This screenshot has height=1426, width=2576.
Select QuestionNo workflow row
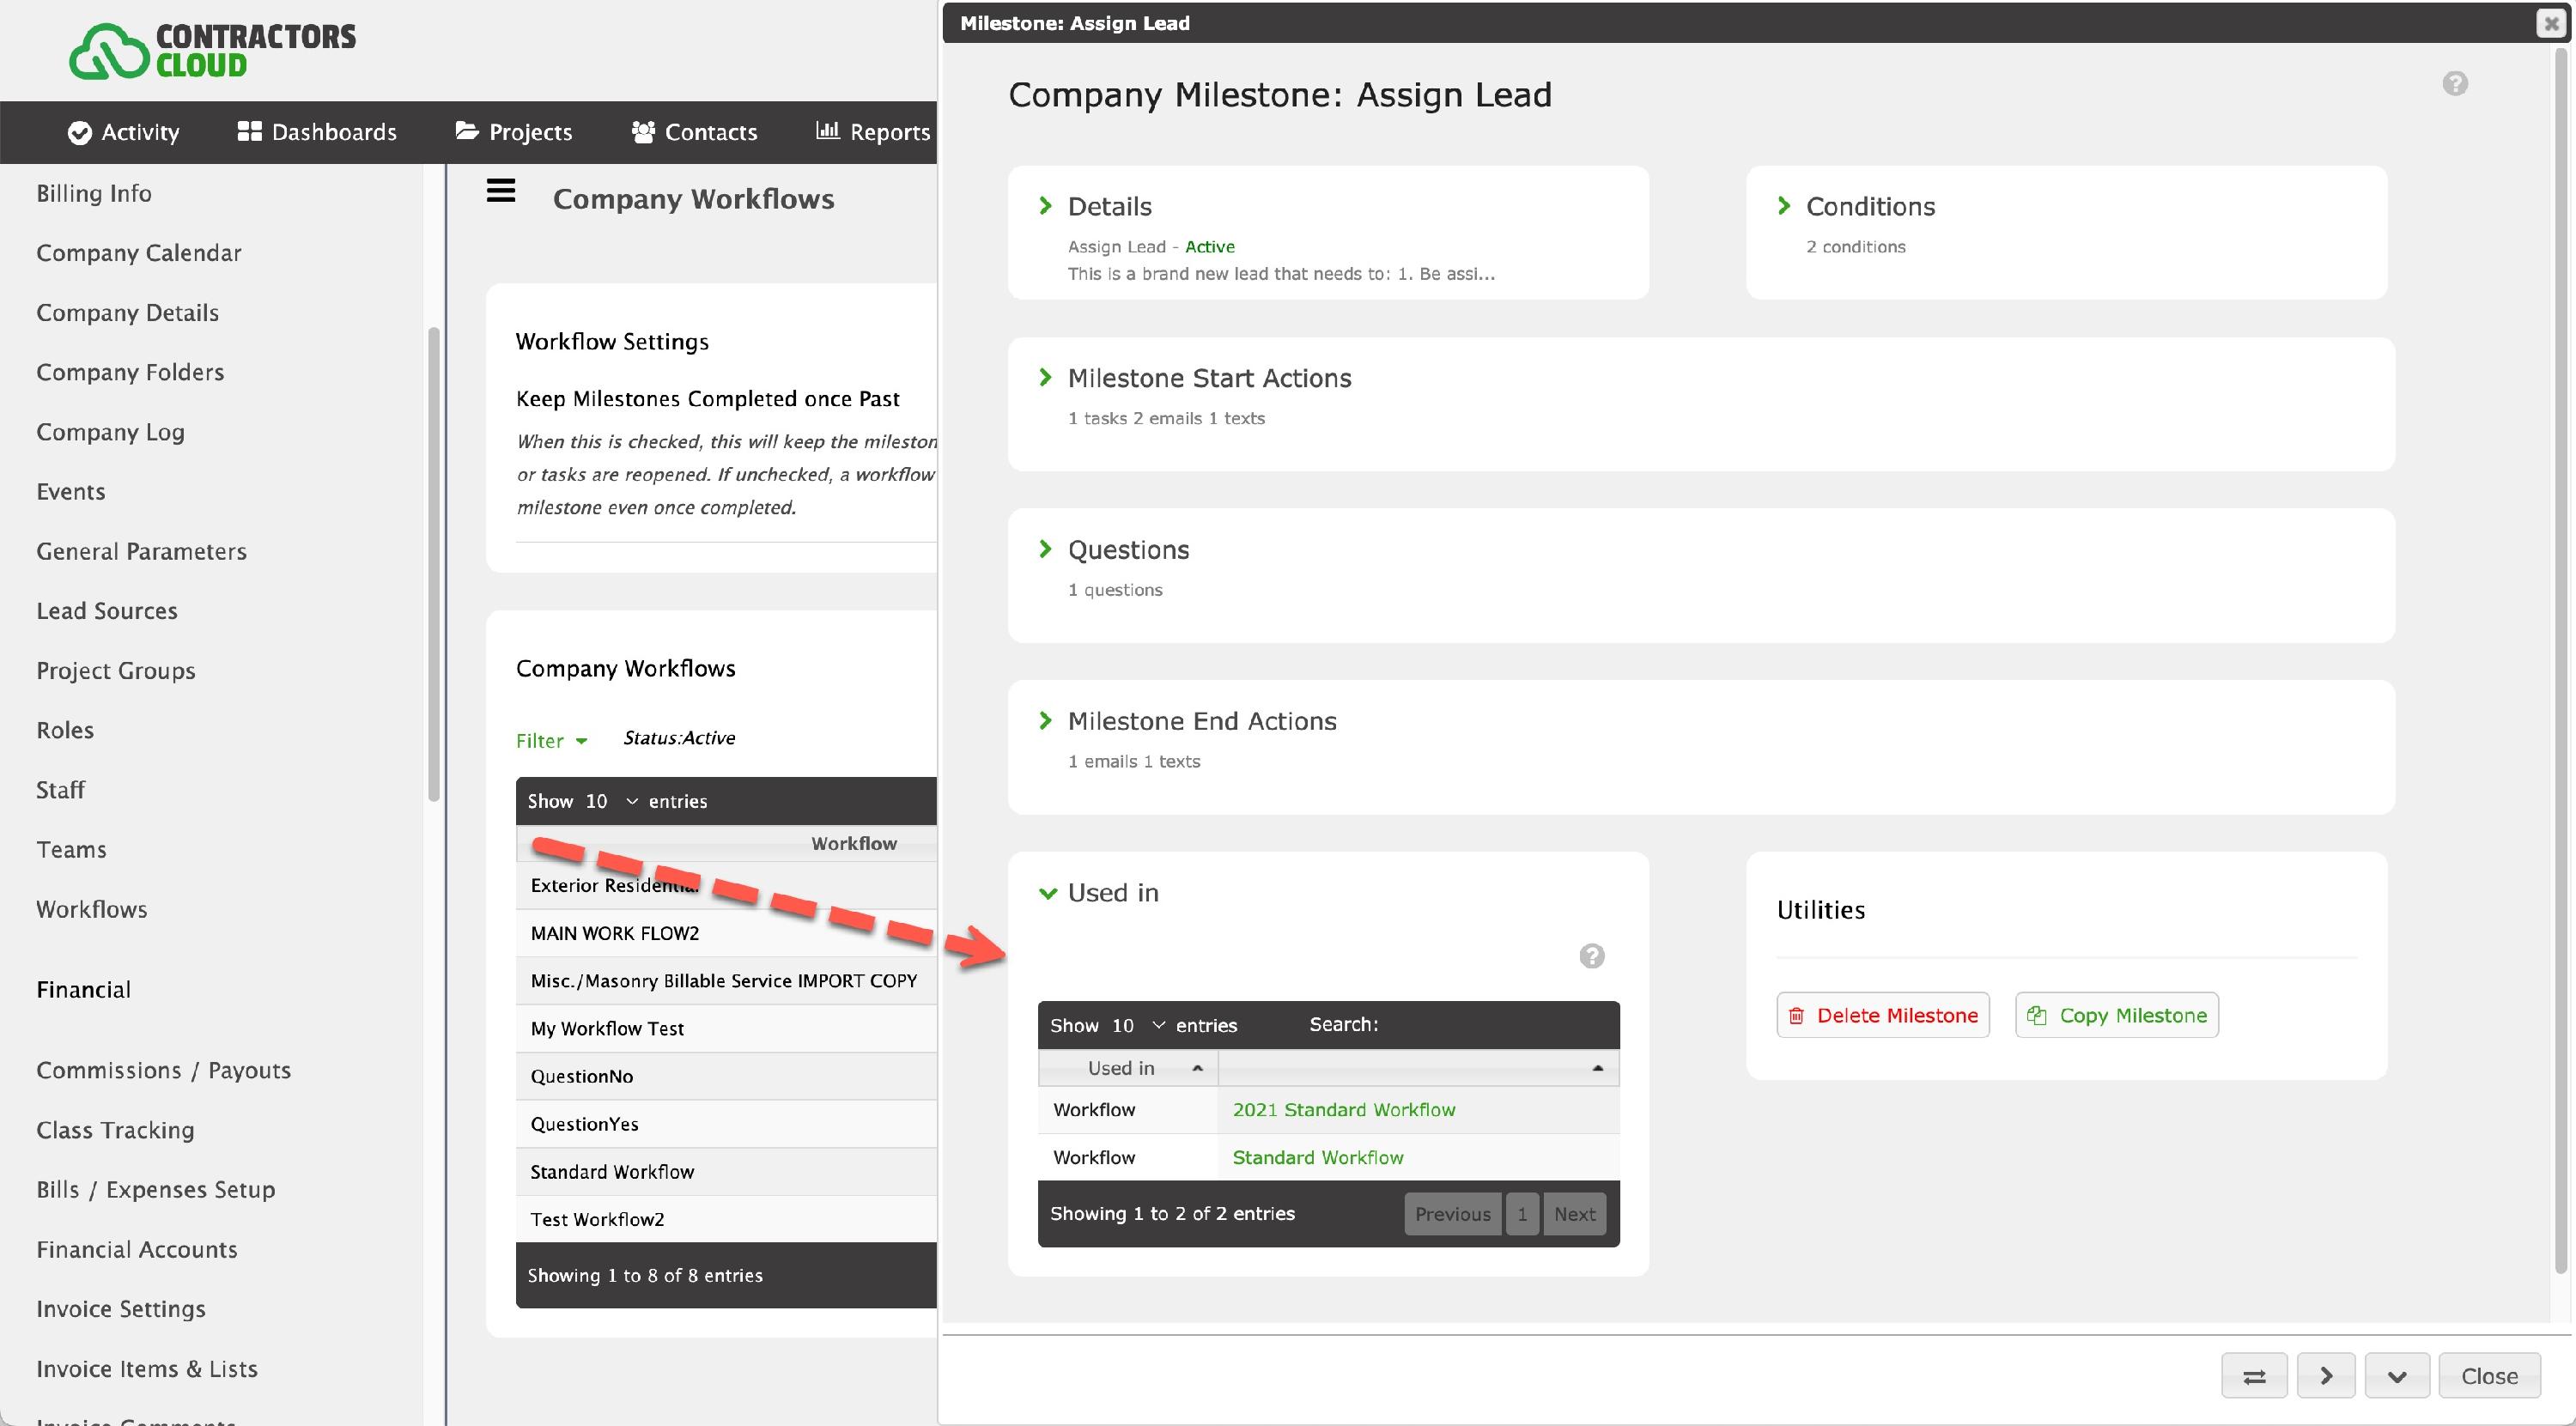click(x=726, y=1077)
